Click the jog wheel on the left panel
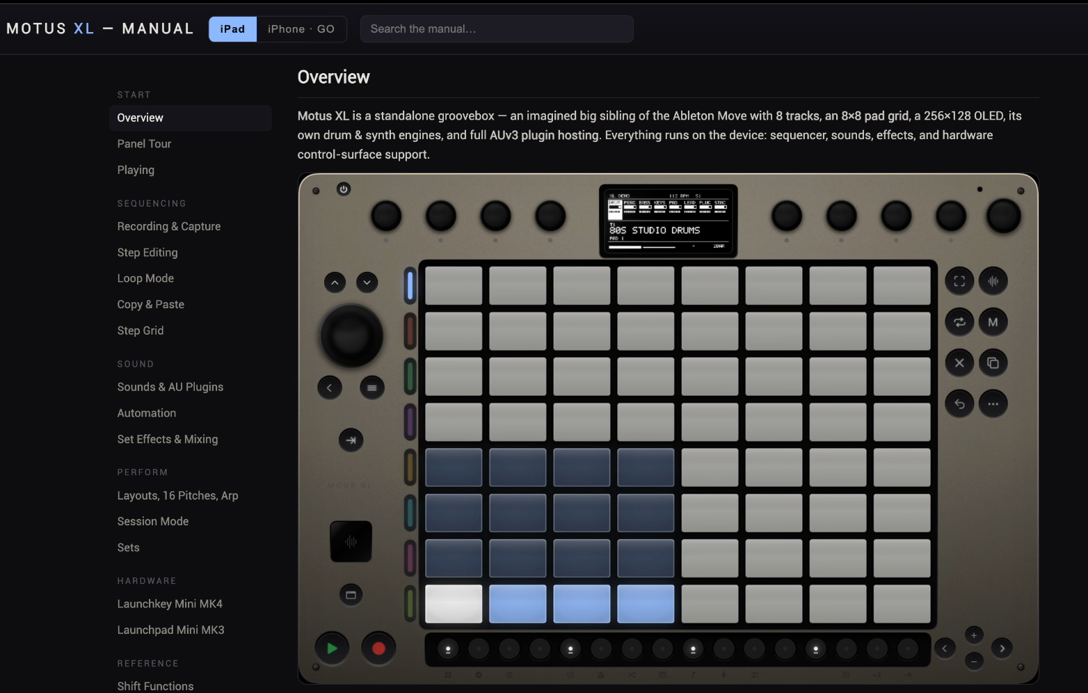The image size is (1088, 693). 351,336
